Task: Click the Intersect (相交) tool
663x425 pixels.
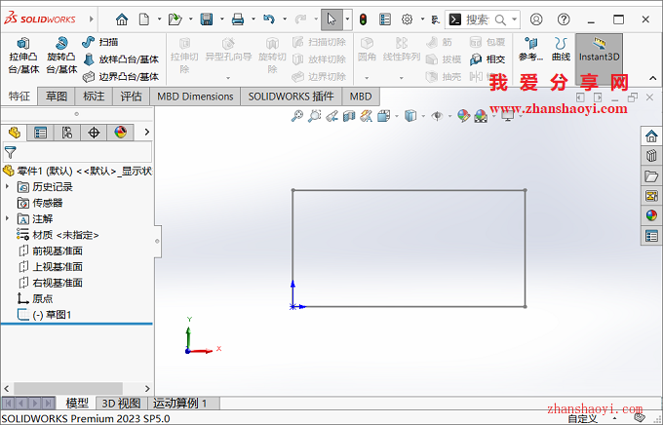Action: [x=487, y=59]
